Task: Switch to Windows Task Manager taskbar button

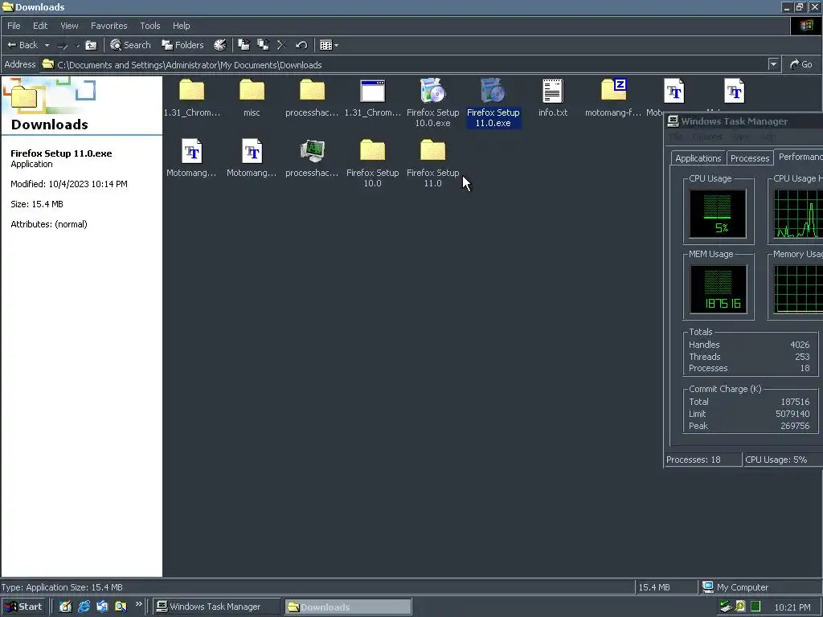Action: pos(216,607)
